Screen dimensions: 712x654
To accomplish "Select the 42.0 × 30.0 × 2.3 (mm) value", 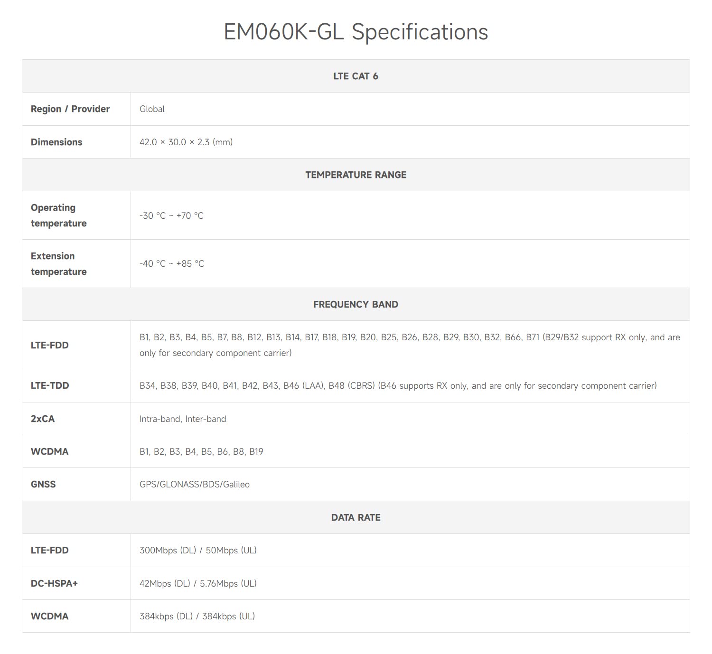I will tap(186, 142).
